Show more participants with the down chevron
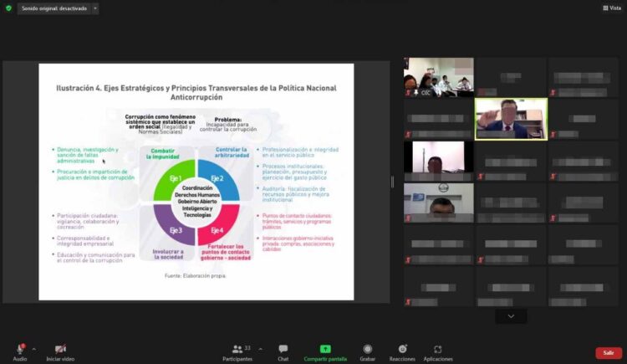Viewport: 627px width, 364px height. point(511,316)
